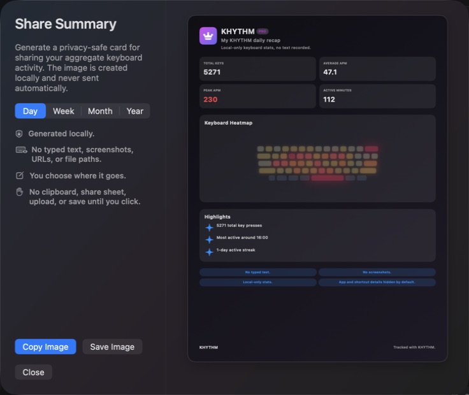Click the keyboard icon beside No typed text
Viewport: 469px width, 395px height.
[21, 150]
